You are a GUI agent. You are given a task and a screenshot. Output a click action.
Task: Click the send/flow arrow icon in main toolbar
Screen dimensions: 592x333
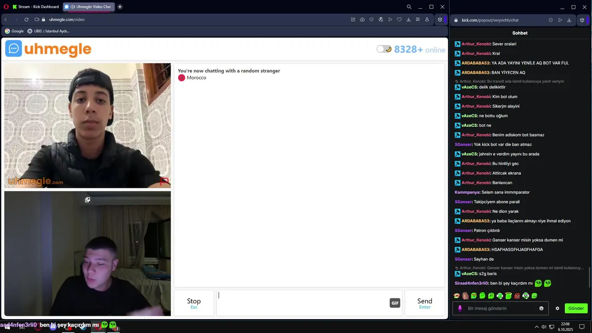390,19
